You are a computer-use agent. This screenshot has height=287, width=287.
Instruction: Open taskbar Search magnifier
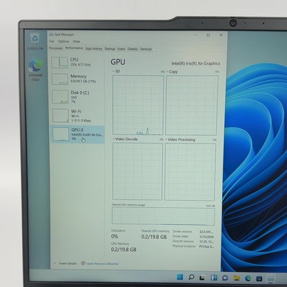(191, 277)
